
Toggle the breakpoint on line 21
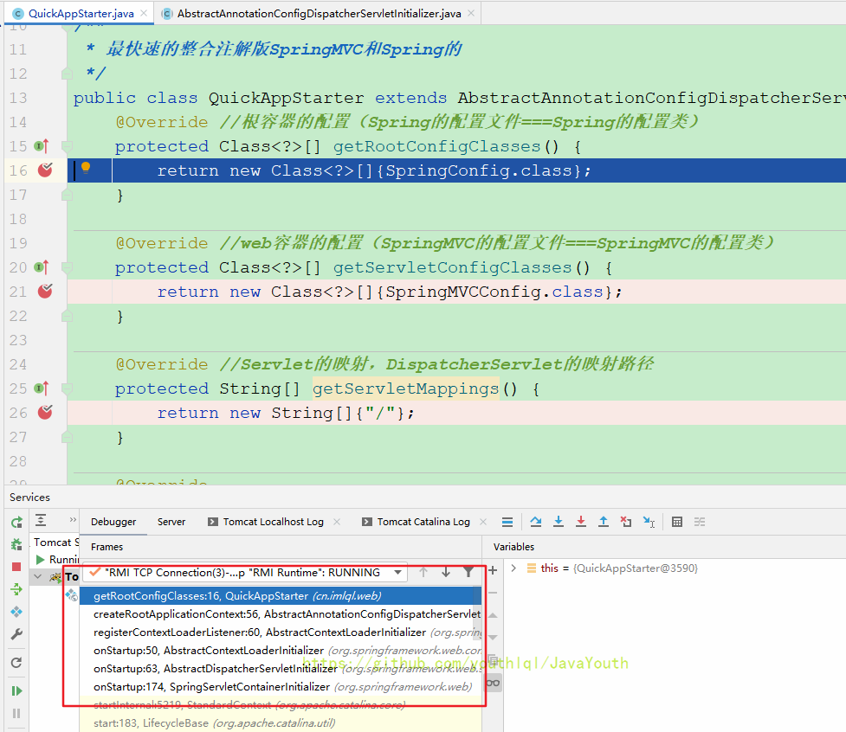click(x=45, y=292)
